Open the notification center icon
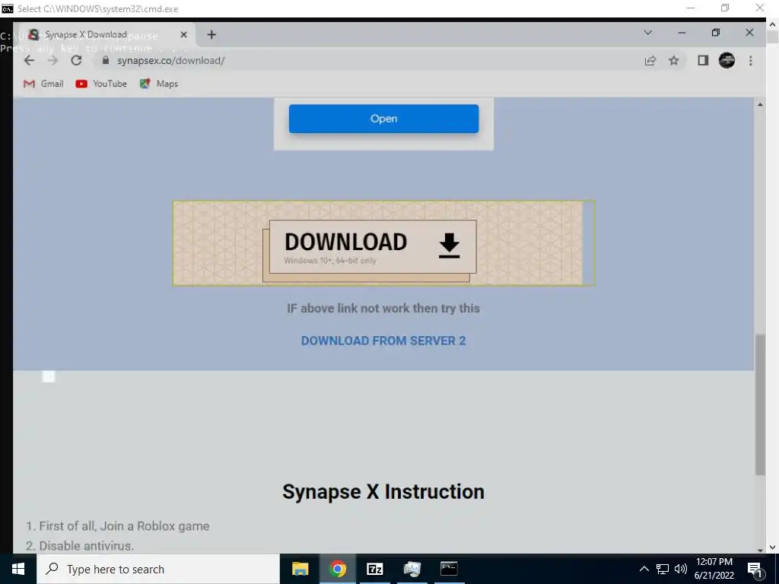779x584 pixels. [755, 569]
